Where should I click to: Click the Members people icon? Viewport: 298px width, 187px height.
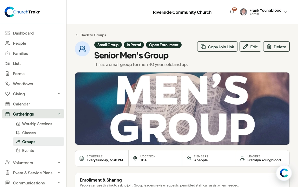pos(189,158)
